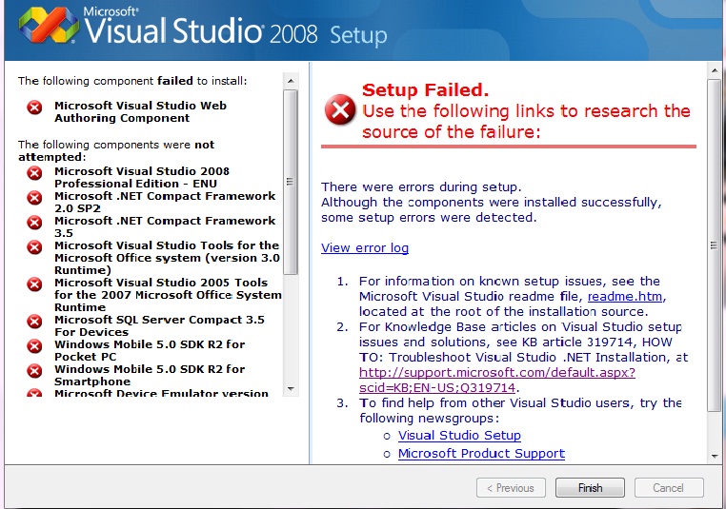The image size is (726, 509).
Task: Select 'Windows Mobile 5.0 SDK R2 for Smartphone' item
Action: (x=150, y=375)
